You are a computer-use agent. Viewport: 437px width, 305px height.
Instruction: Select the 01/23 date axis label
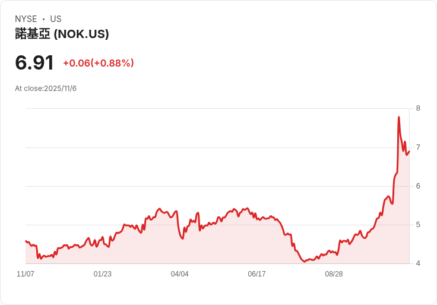[x=103, y=274]
